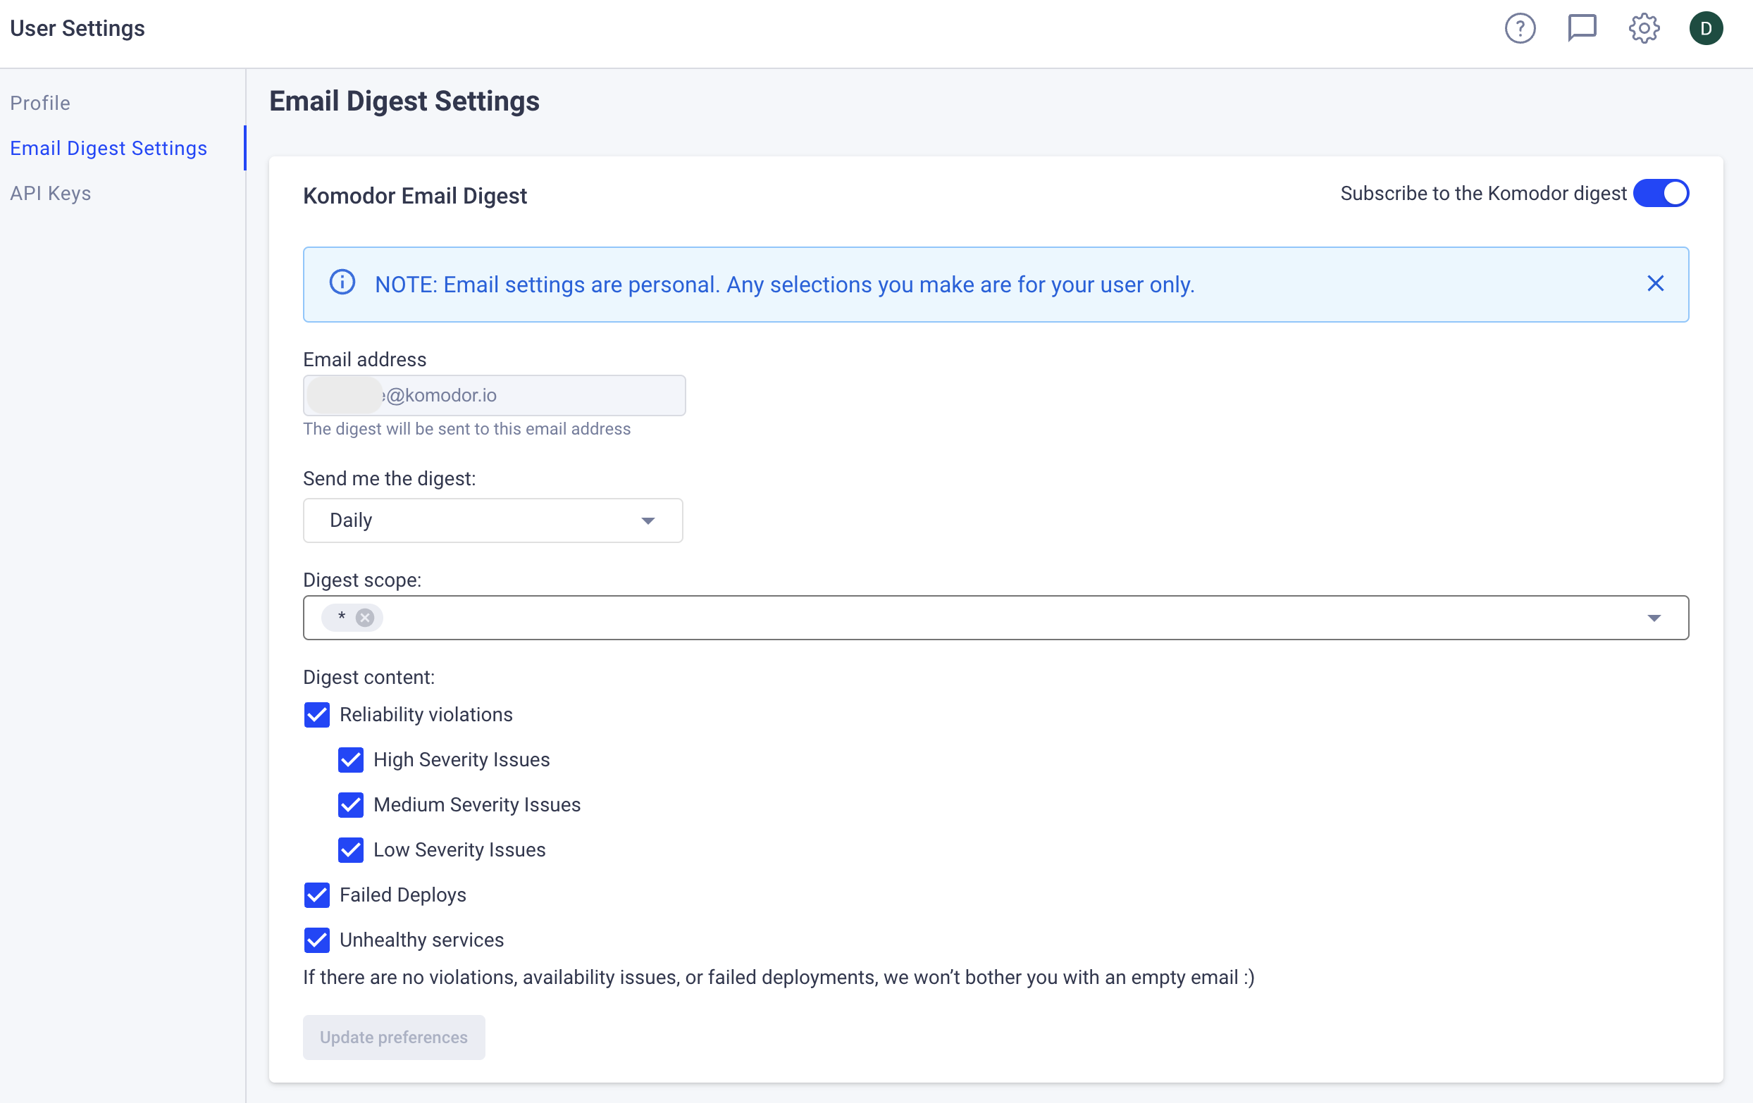Open the API Keys section
Screen dimensions: 1753x1103
click(50, 194)
